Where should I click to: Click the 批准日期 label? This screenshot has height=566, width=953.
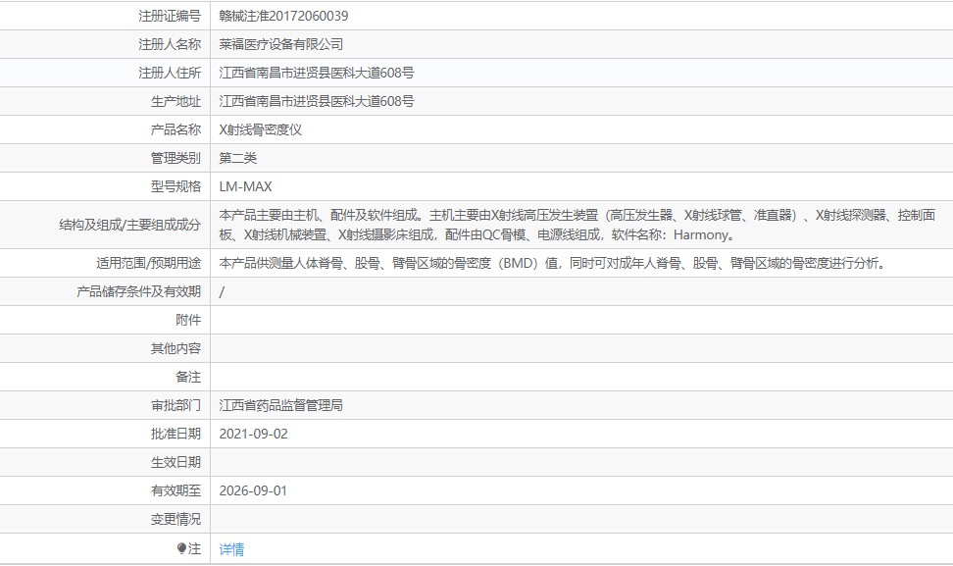tap(176, 435)
